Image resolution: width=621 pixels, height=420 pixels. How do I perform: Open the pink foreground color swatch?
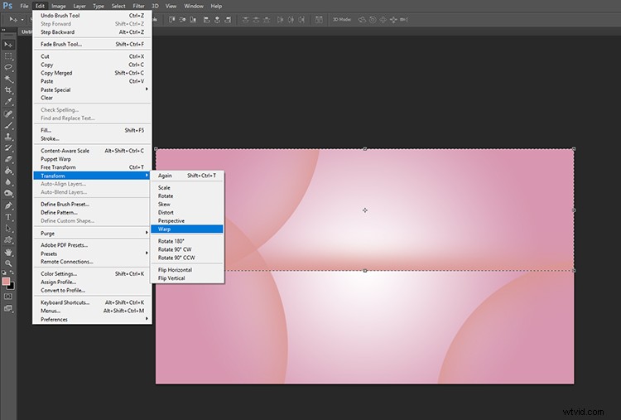[6, 282]
